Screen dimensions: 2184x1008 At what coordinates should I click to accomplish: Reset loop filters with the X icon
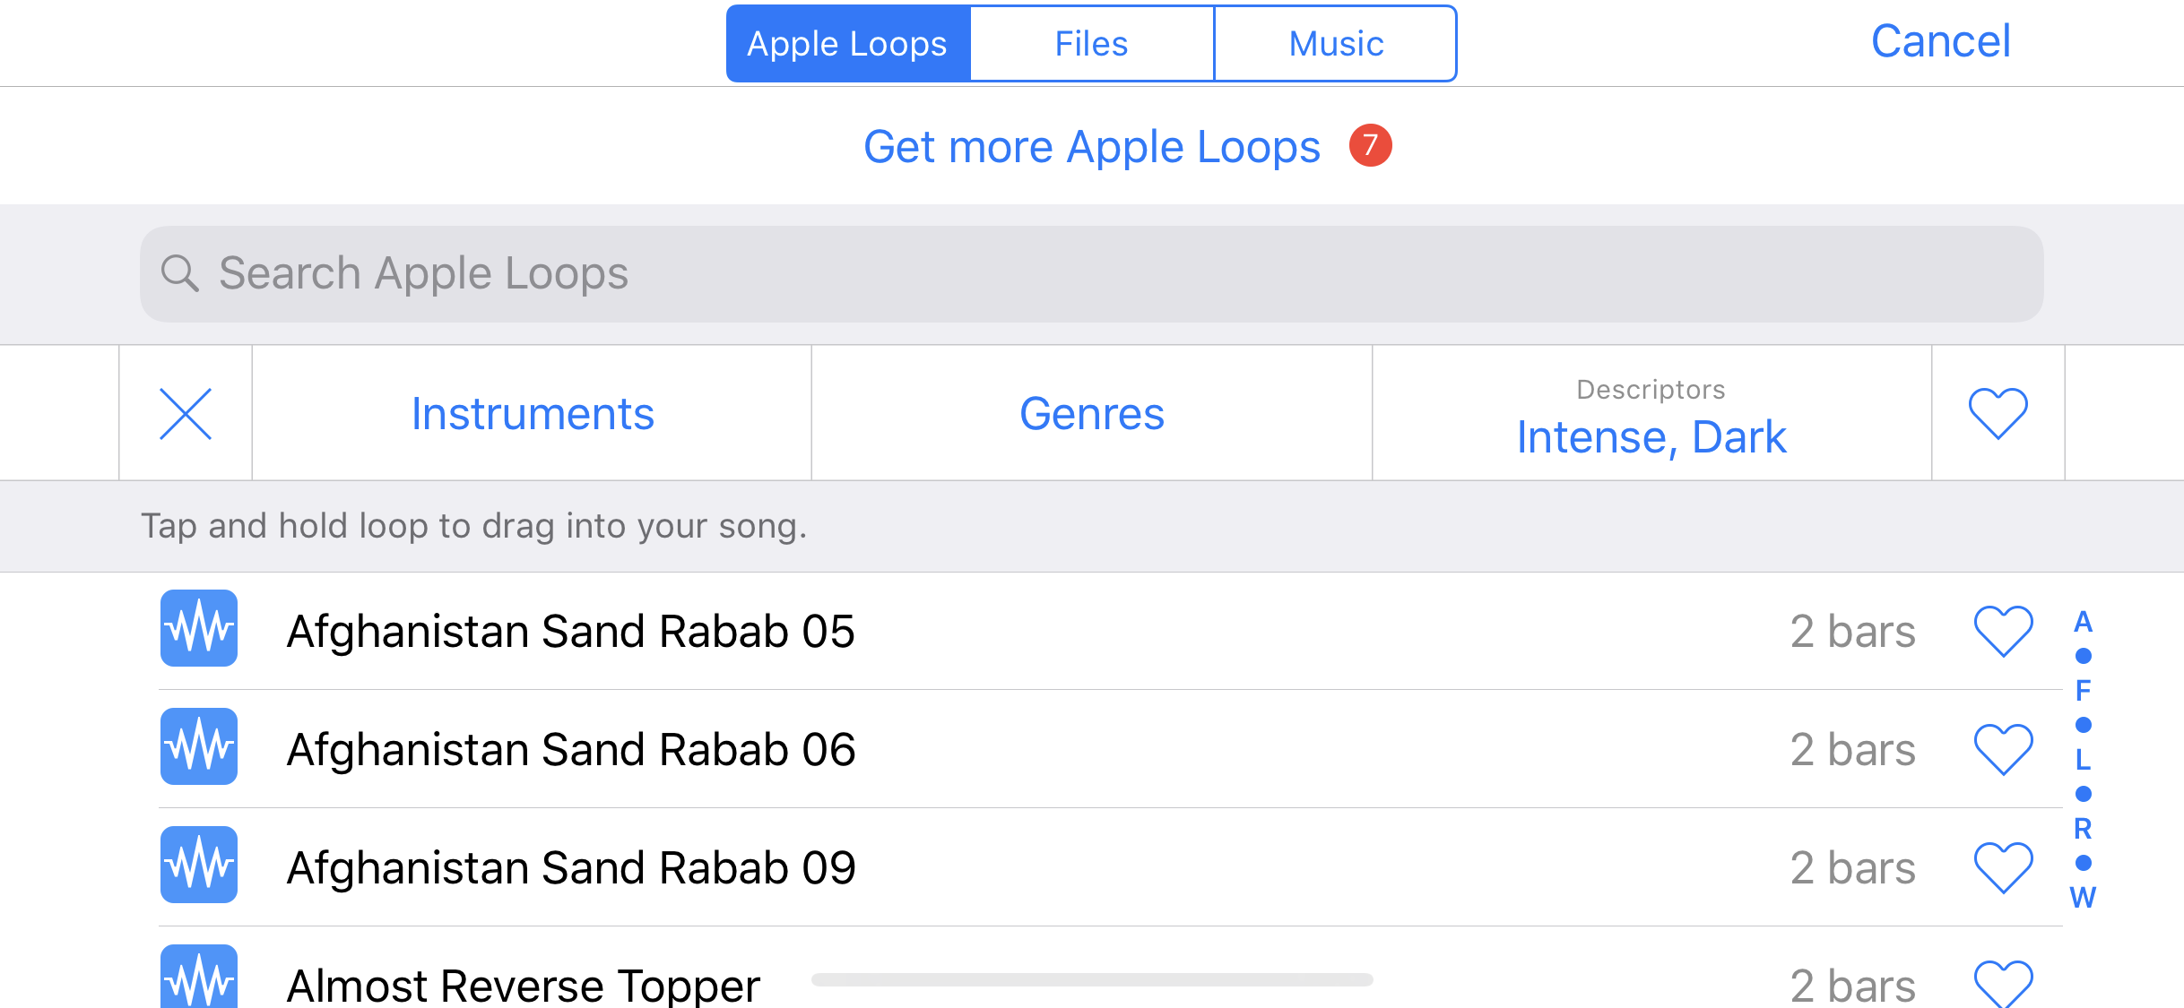tap(186, 414)
